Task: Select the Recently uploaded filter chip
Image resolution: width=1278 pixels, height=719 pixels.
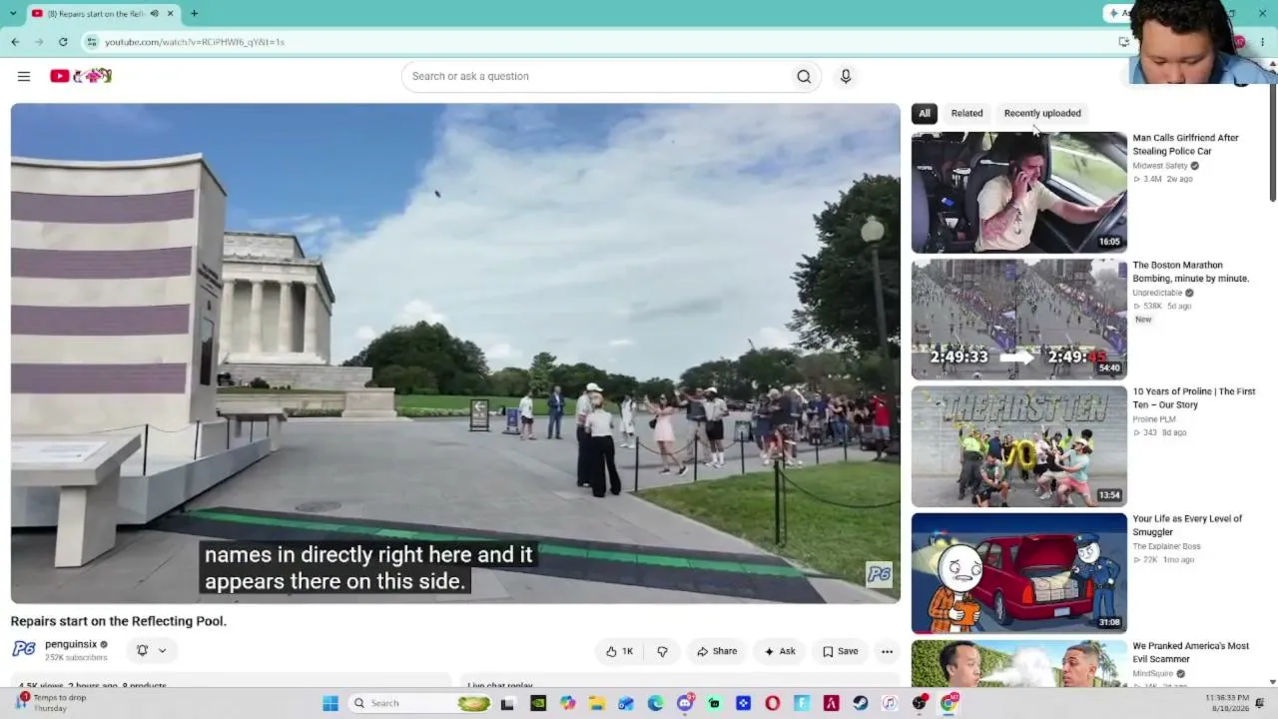Action: click(1042, 113)
